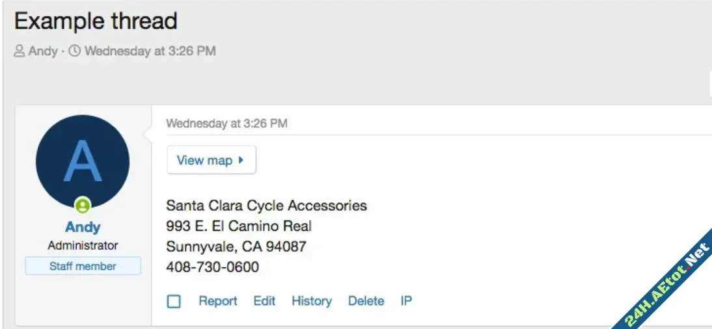Click the large blue avatar with letter A
The width and height of the screenshot is (712, 329).
click(x=83, y=161)
